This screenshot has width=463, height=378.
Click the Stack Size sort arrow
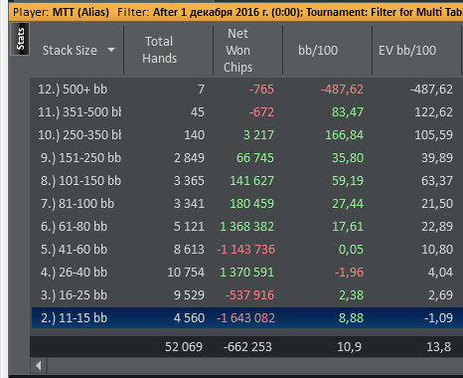tap(111, 50)
